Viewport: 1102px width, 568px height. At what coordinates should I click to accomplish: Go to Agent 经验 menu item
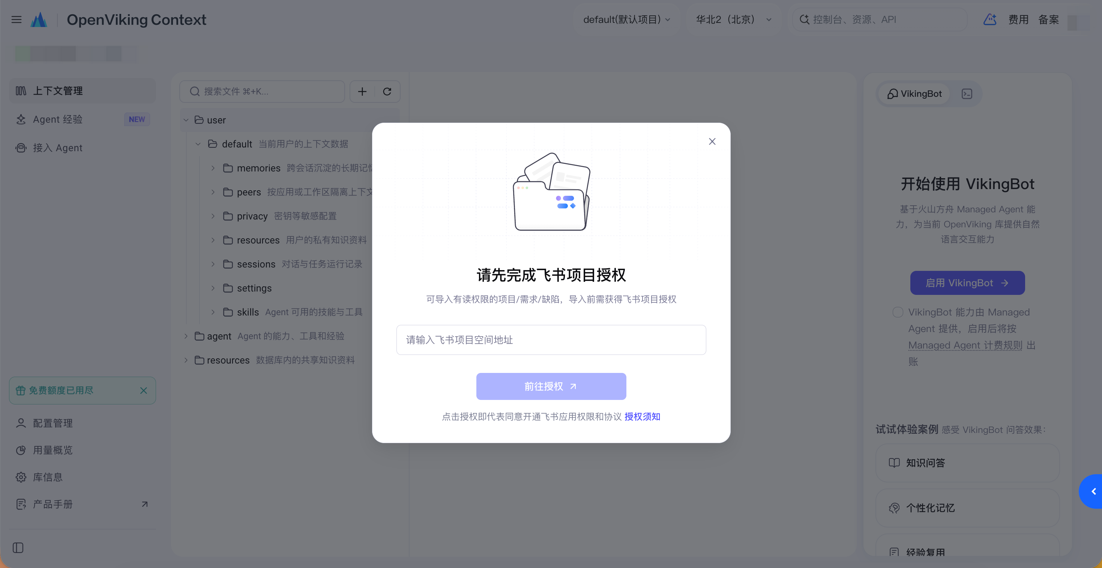(83, 119)
